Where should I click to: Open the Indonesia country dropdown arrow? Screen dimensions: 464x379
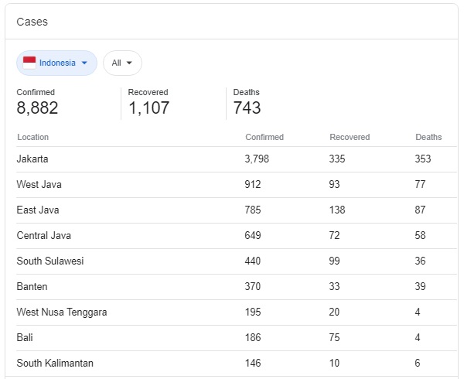point(84,63)
